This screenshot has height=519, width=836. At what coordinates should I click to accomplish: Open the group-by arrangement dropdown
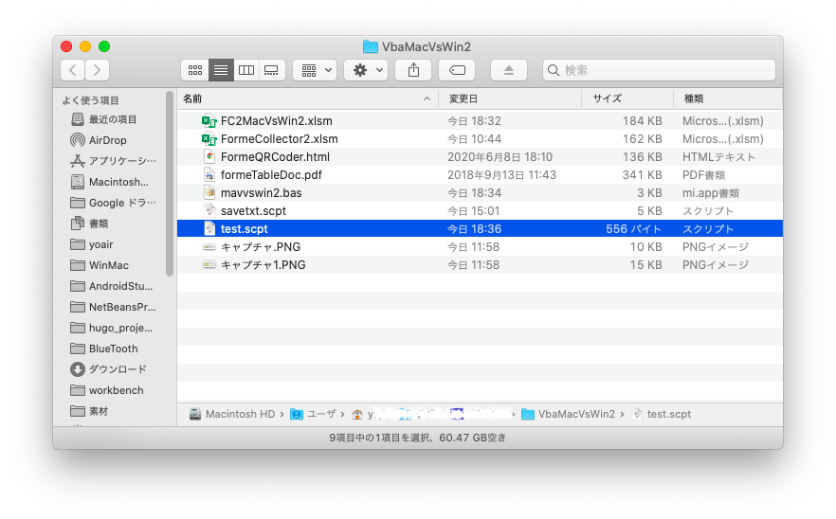[x=315, y=70]
